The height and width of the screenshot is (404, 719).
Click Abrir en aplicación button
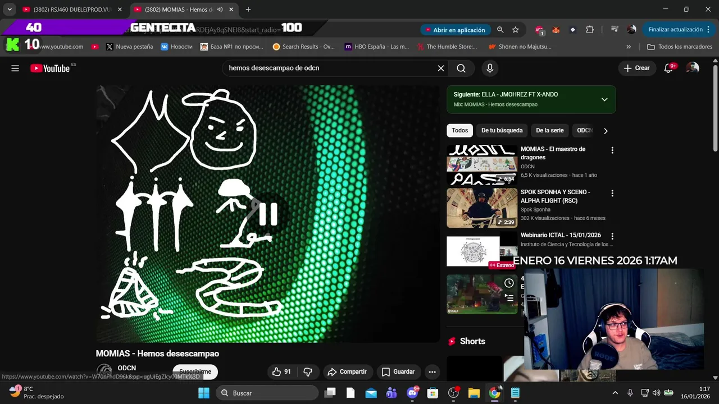pyautogui.click(x=454, y=30)
